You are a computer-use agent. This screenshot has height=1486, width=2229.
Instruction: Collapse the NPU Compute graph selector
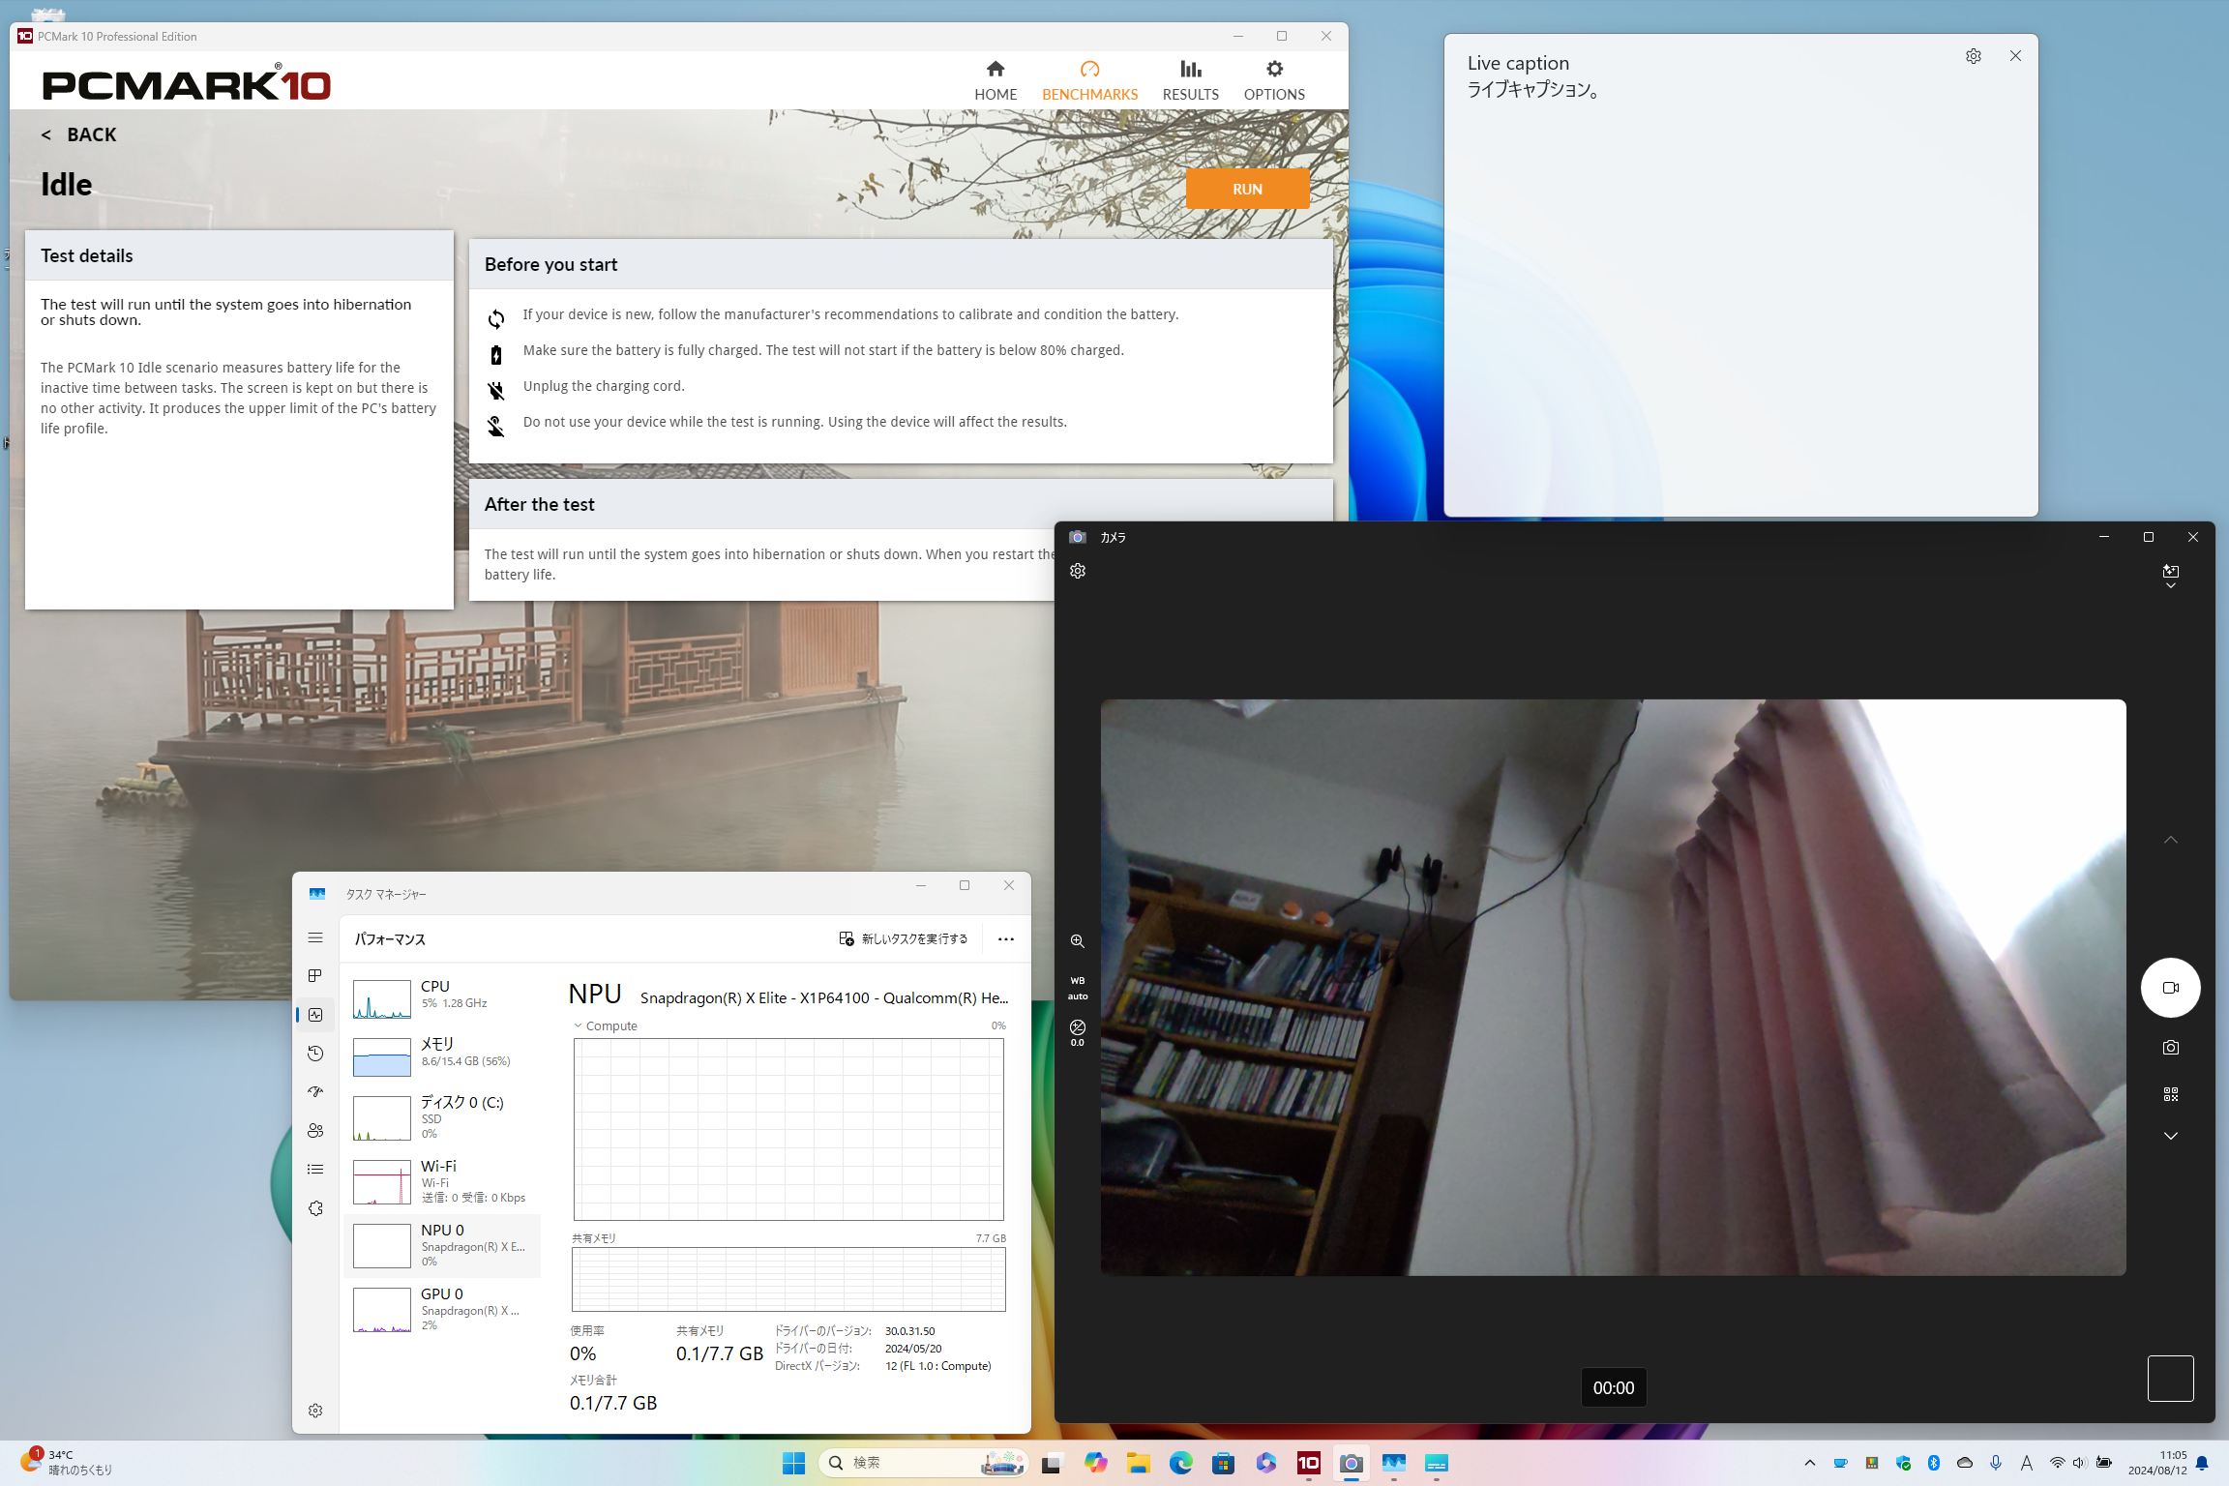(x=579, y=1025)
